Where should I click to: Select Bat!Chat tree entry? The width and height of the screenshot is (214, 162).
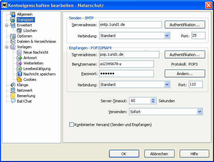24,101
